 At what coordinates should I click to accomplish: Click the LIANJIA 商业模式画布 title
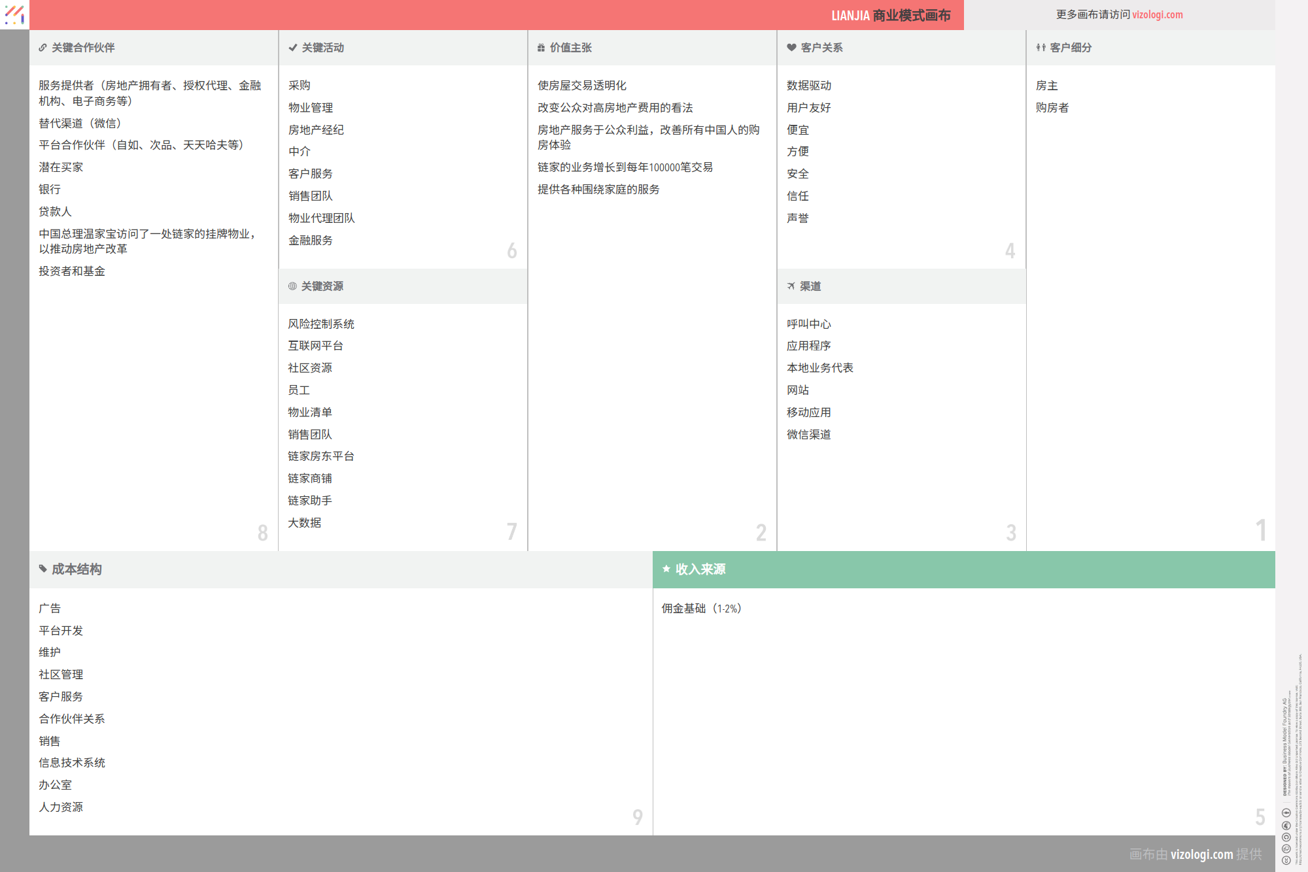[x=890, y=15]
